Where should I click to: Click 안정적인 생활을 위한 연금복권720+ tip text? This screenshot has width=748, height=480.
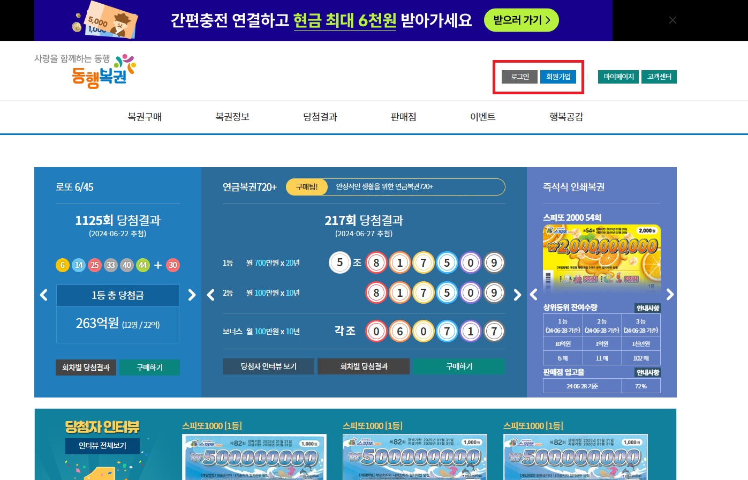pos(384,187)
